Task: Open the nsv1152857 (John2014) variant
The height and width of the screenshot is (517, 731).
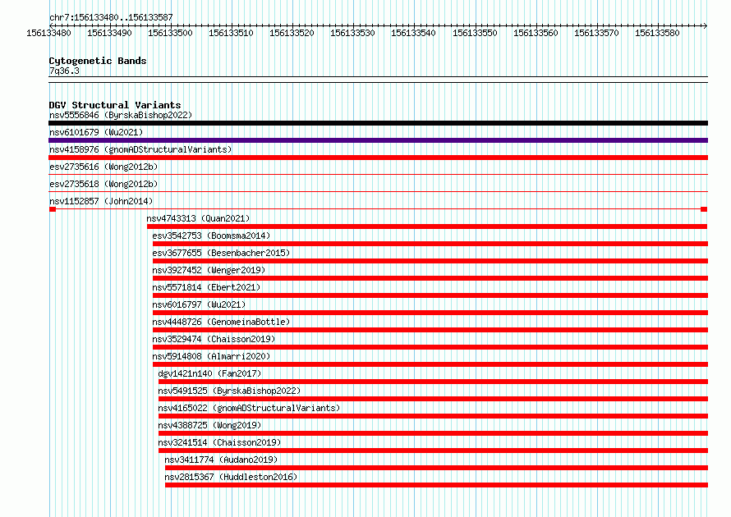Action: [x=101, y=201]
